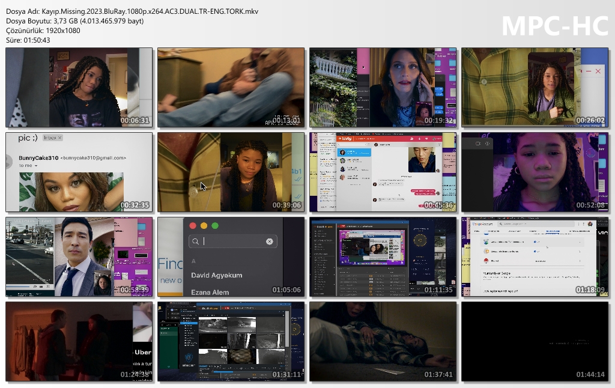Select the Ezana Alem contact
Viewport: 615px width, 388px height.
click(x=210, y=293)
